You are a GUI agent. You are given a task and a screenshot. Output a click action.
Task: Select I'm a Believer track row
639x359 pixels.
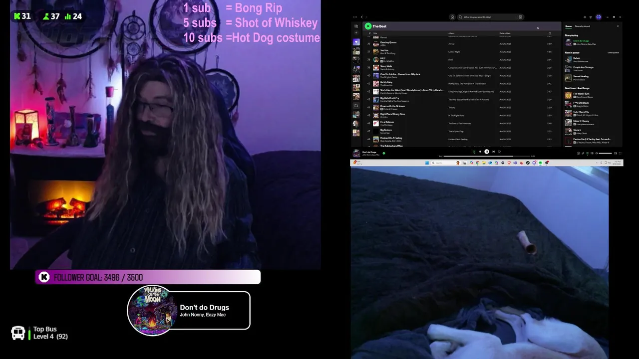(459, 123)
